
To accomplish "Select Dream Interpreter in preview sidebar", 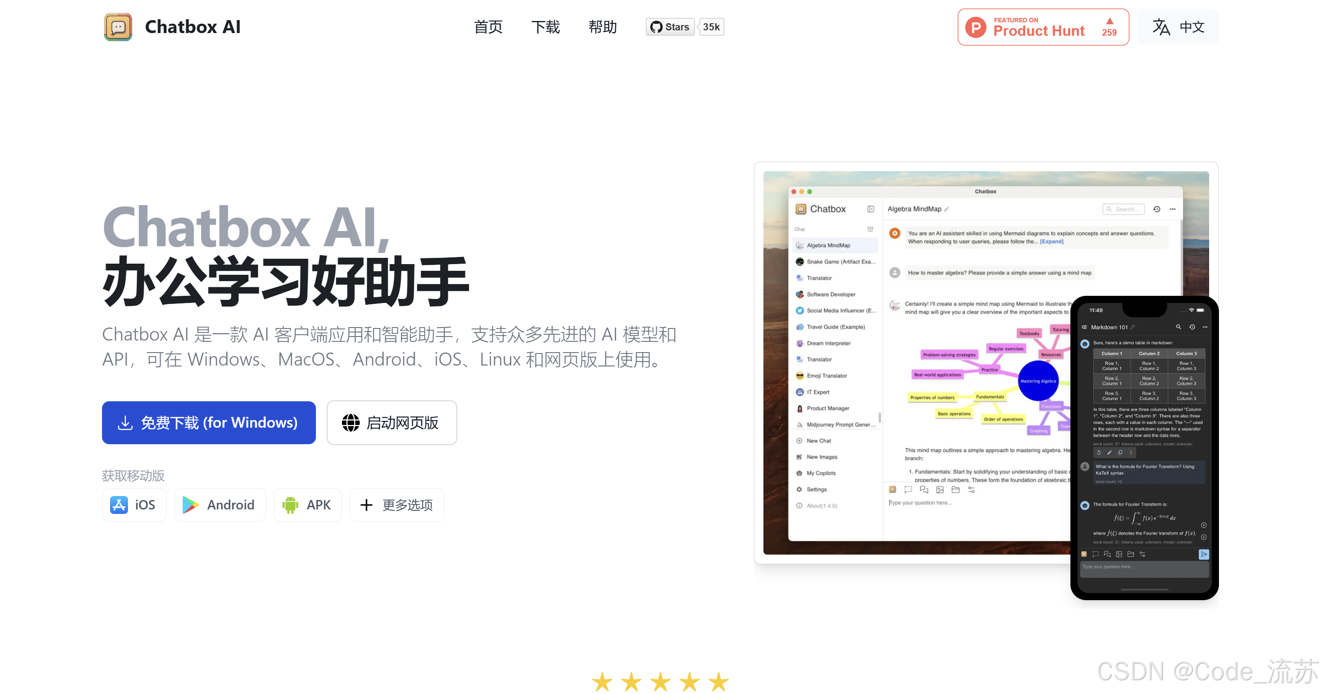I will (835, 343).
